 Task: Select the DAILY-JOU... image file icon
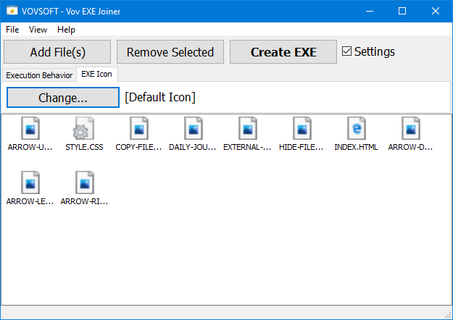[x=194, y=128]
